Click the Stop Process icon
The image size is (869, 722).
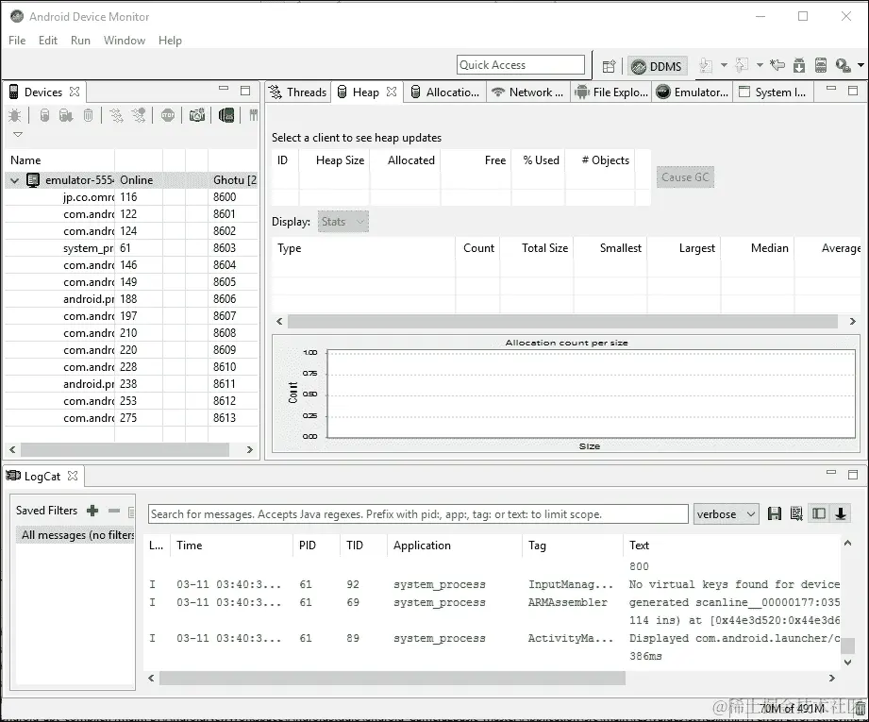168,115
